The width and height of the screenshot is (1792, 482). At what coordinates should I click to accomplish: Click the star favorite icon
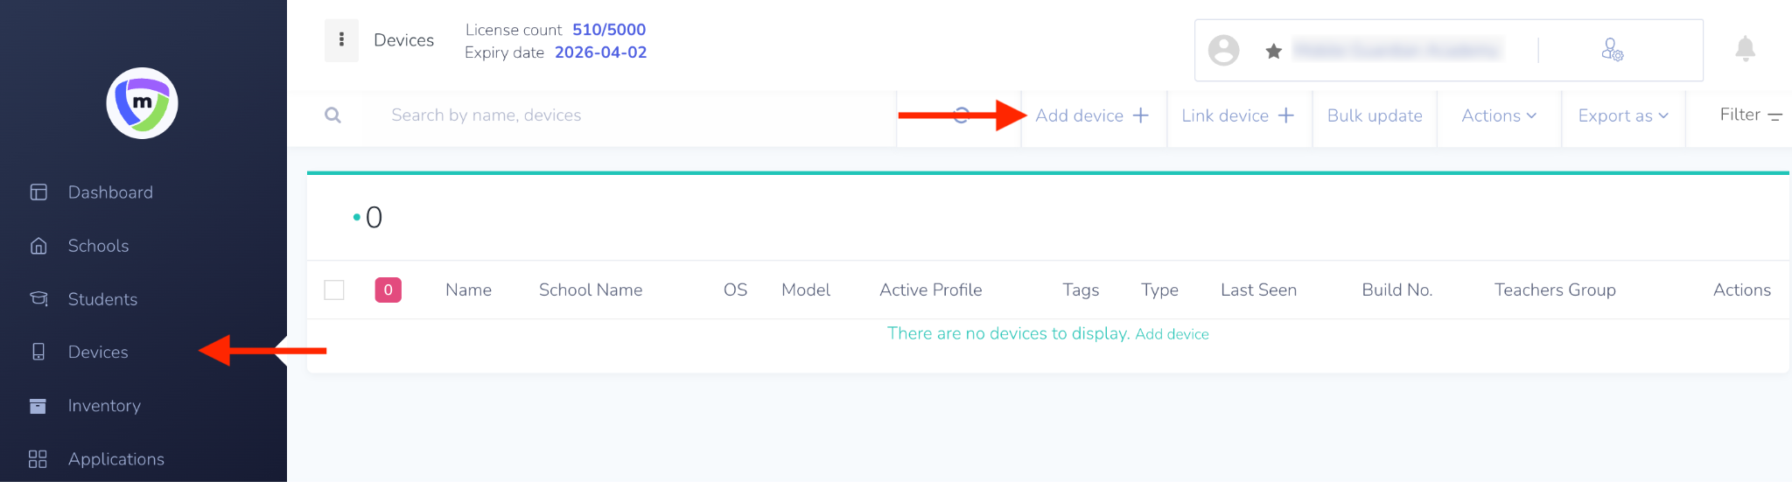1274,52
